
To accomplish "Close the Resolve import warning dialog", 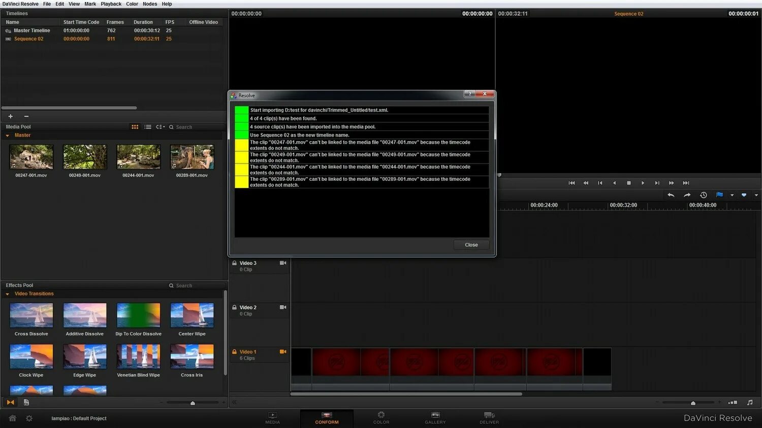I will point(471,245).
